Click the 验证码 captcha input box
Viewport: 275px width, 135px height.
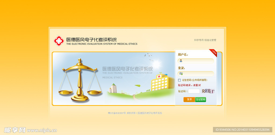point(194,91)
